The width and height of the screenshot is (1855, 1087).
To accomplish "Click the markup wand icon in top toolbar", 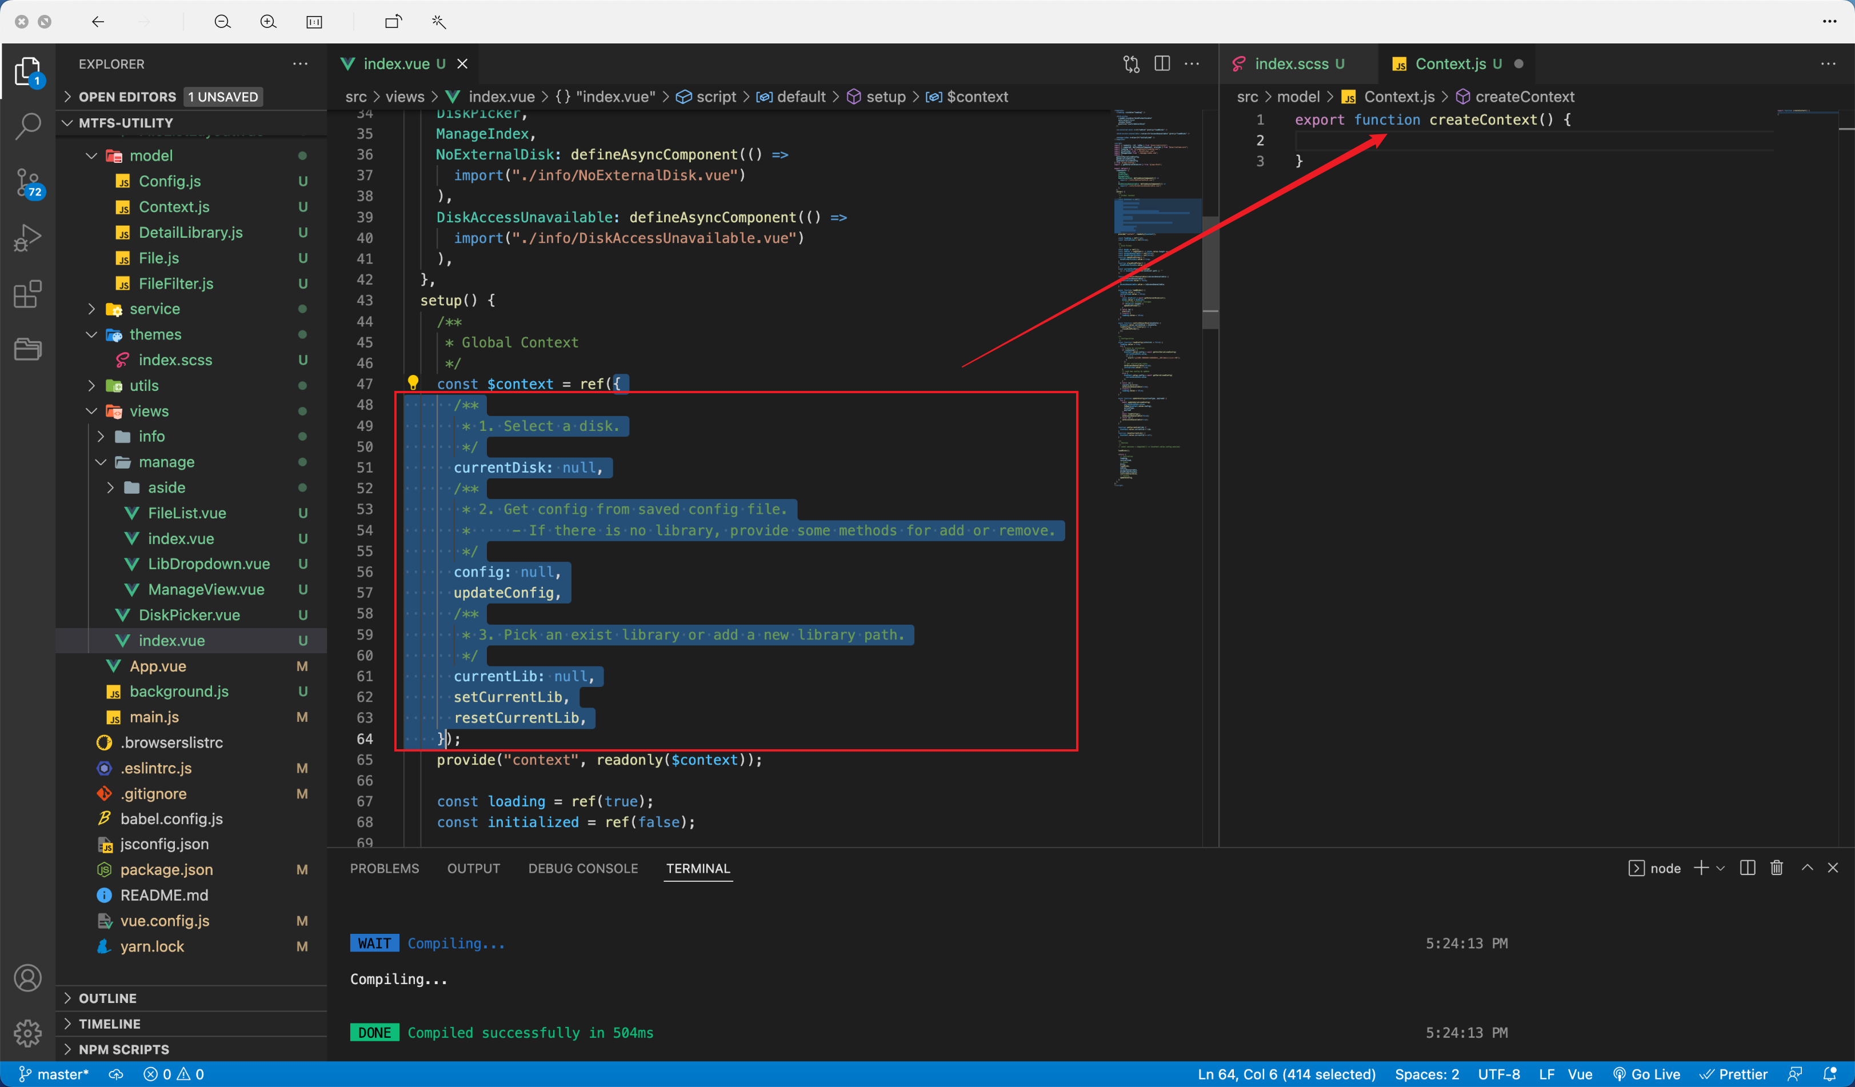I will click(x=439, y=22).
